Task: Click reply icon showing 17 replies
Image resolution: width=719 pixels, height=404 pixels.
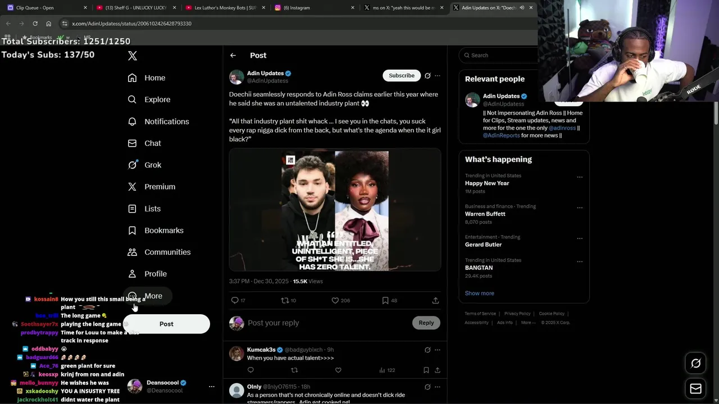Action: click(235, 300)
